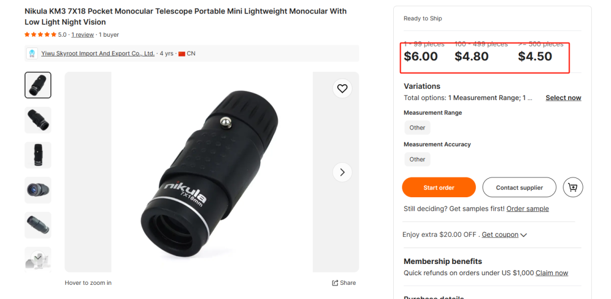
Task: Click the Share icon below the image
Action: pyautogui.click(x=335, y=283)
